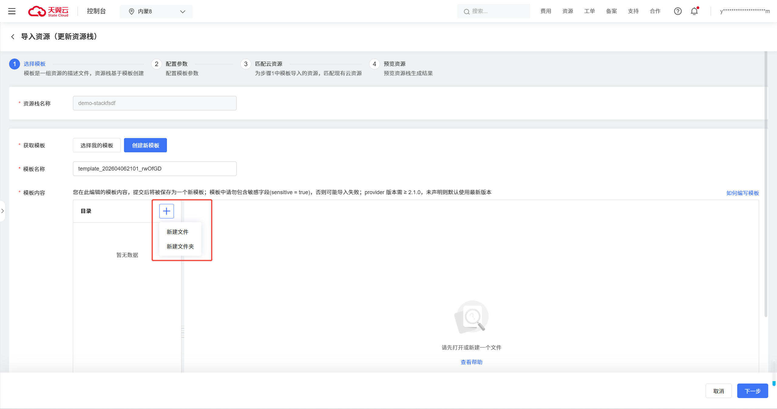Expand the collapsed left sidebar arrow

tap(2, 211)
